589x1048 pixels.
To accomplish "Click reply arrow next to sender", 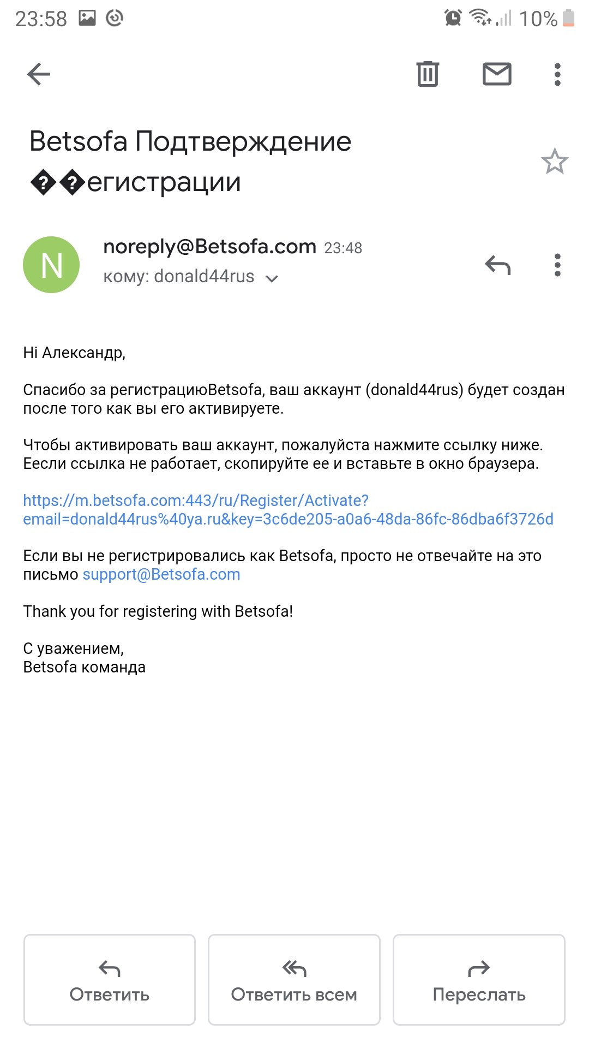I will click(497, 265).
